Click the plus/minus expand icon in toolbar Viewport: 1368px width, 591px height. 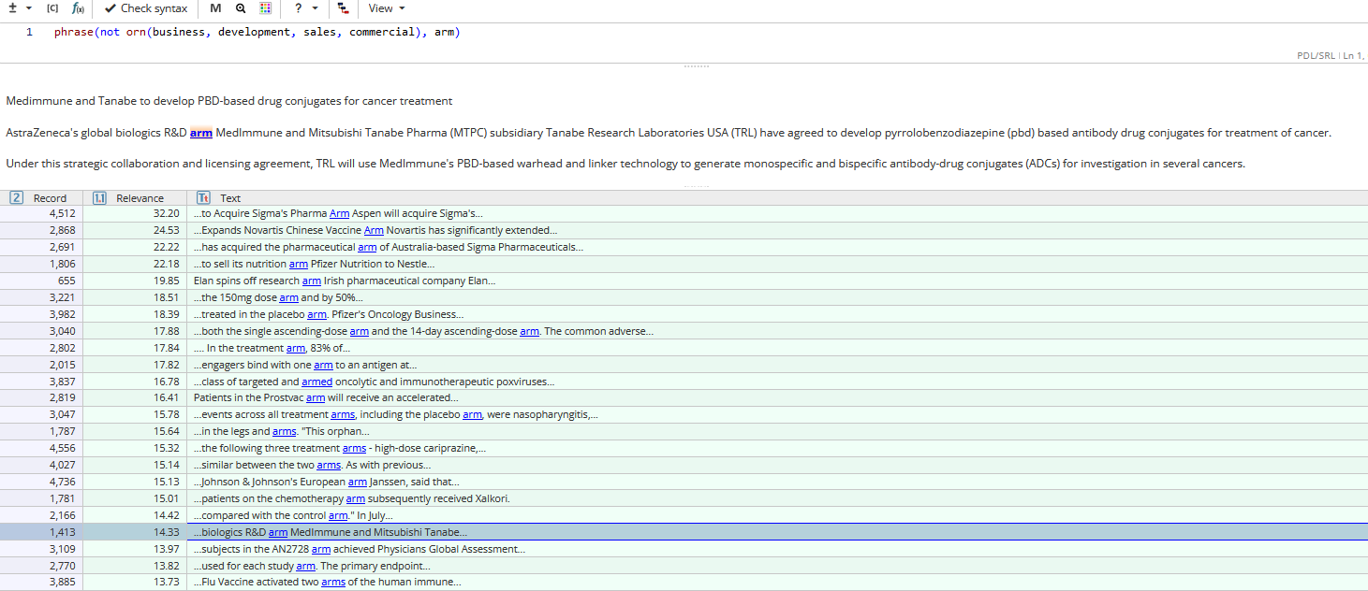pos(12,8)
